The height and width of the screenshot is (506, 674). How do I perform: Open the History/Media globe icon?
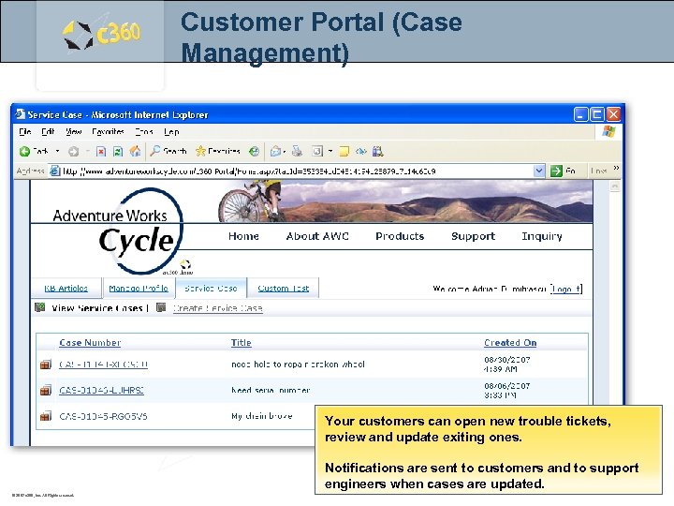point(254,151)
